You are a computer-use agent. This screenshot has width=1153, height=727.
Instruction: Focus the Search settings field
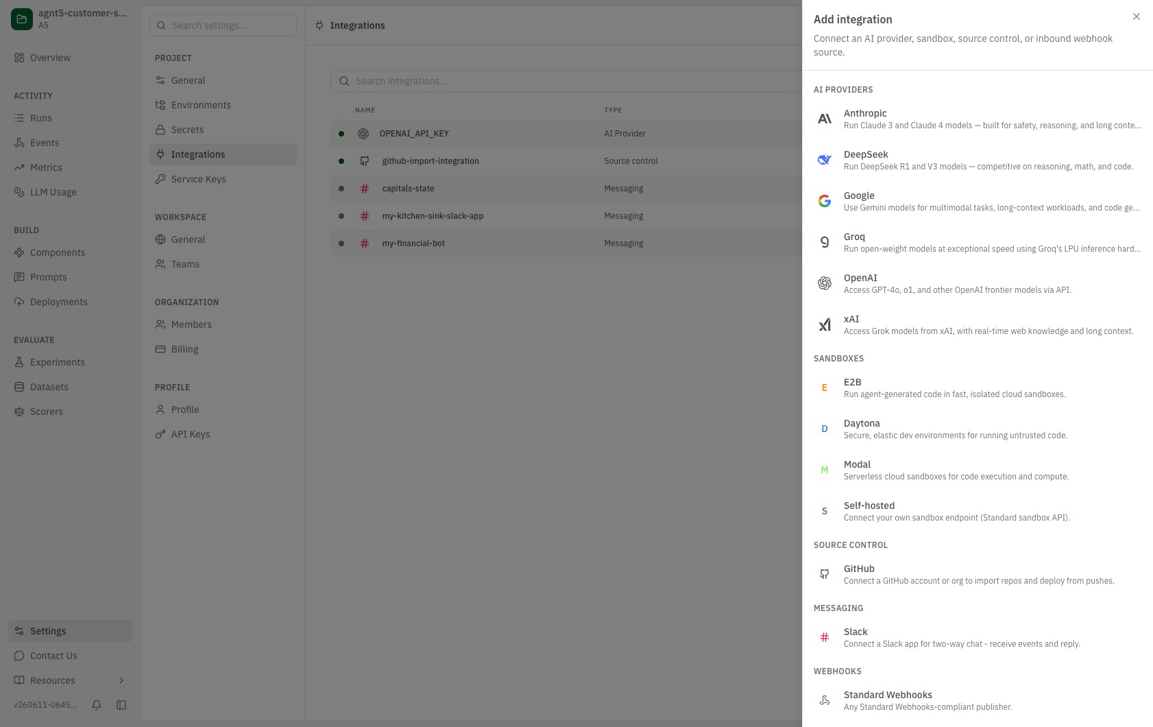tap(223, 25)
